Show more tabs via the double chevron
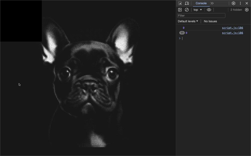 (x=212, y=3)
